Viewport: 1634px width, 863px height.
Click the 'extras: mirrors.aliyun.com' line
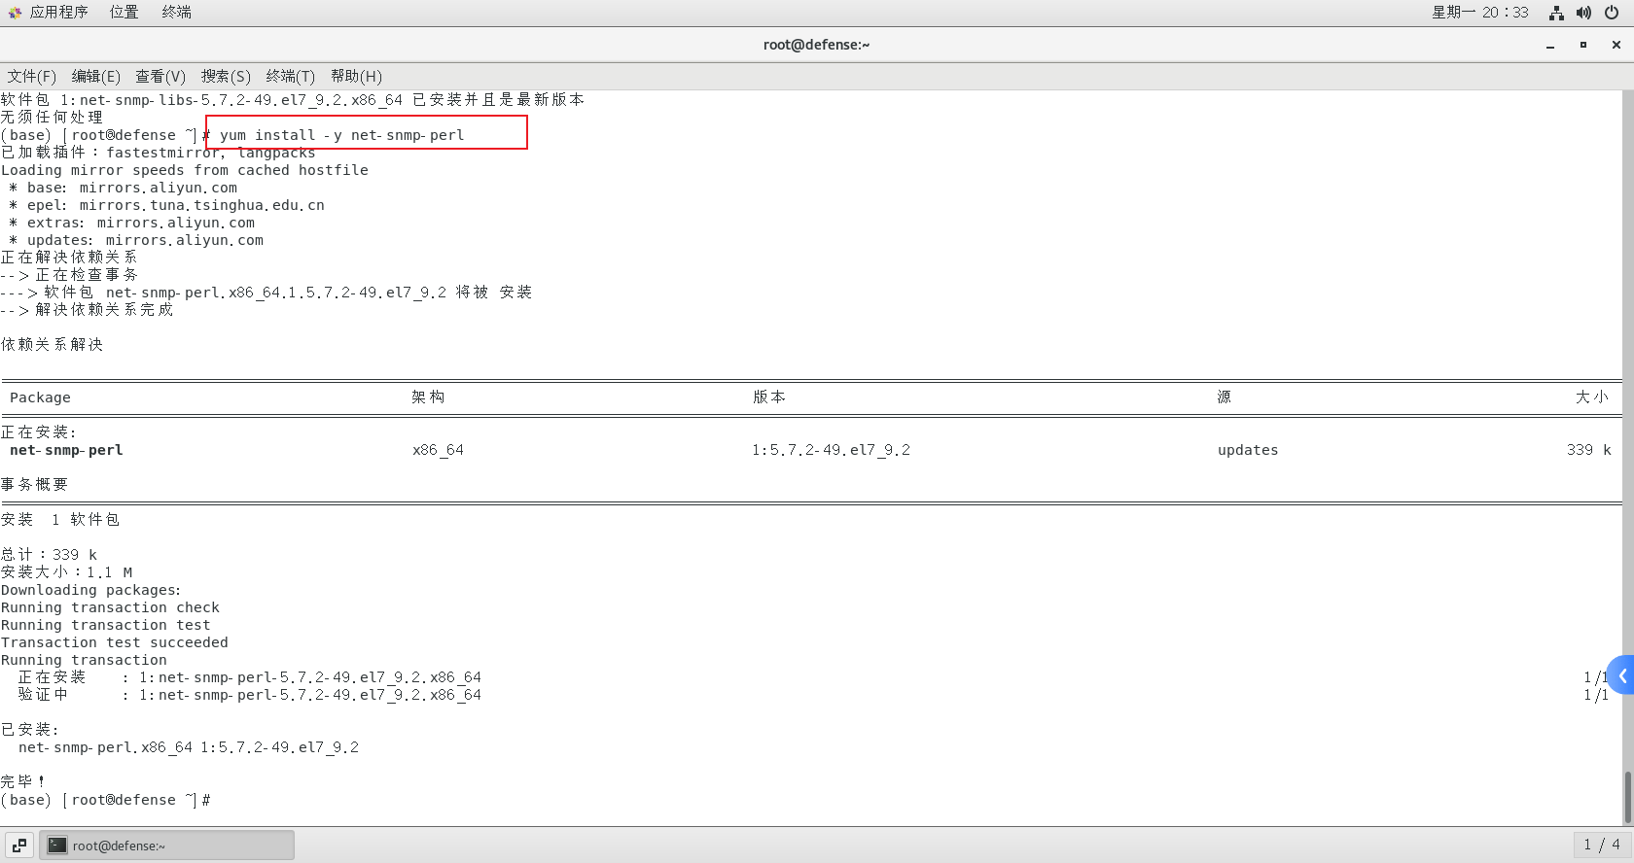pos(131,223)
